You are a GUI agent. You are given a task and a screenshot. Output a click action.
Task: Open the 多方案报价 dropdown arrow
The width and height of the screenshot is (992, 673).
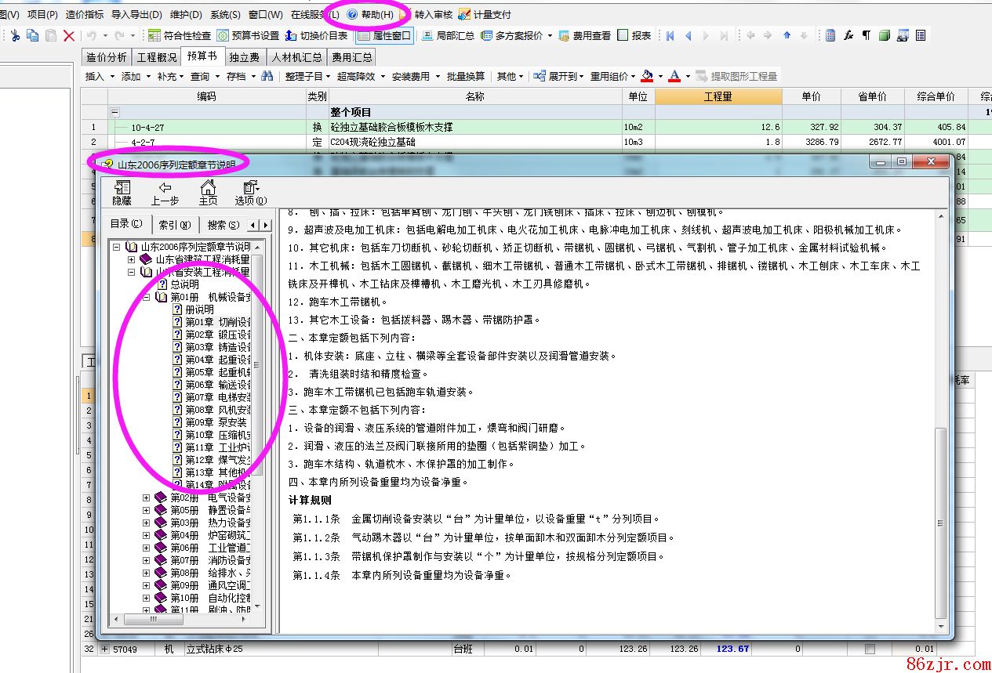[x=550, y=35]
